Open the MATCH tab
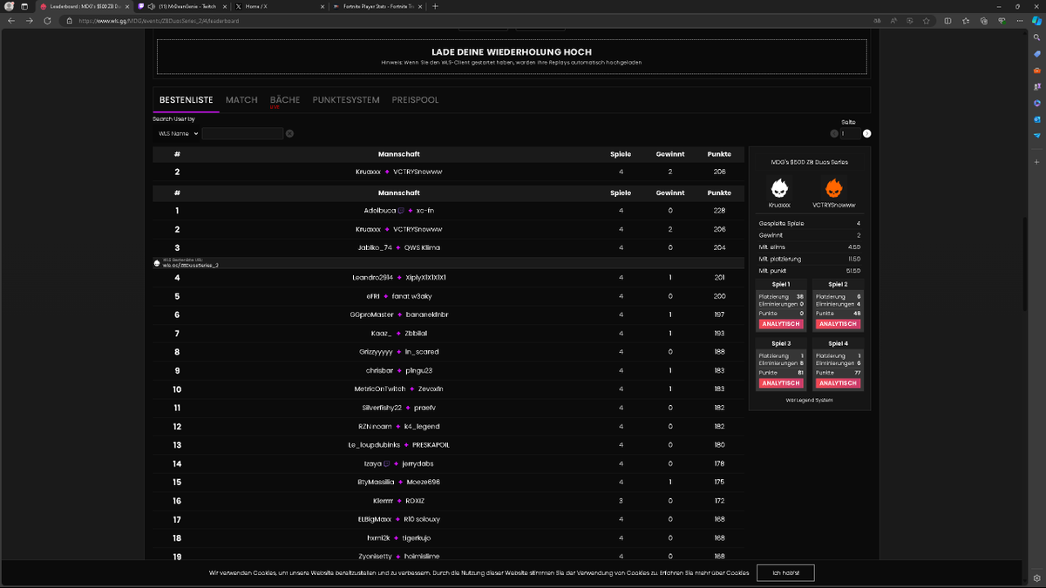This screenshot has width=1046, height=588. 241,100
